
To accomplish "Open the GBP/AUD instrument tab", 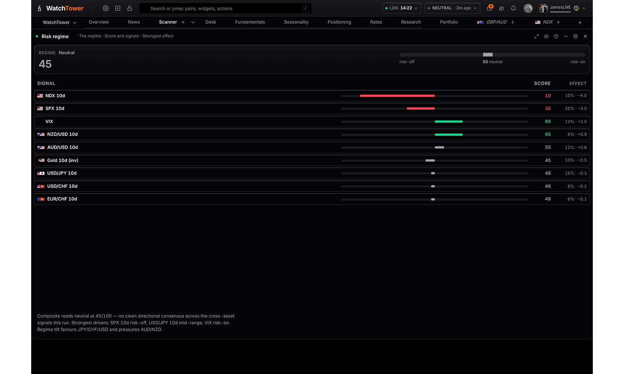I will click(x=492, y=22).
